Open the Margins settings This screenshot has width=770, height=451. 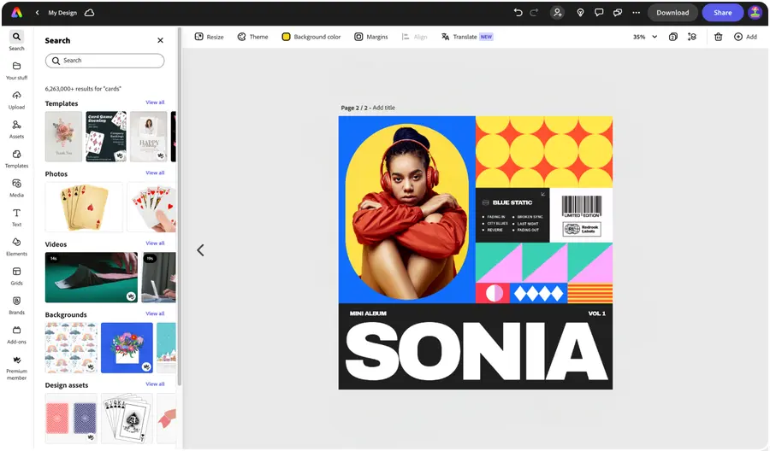coord(371,37)
